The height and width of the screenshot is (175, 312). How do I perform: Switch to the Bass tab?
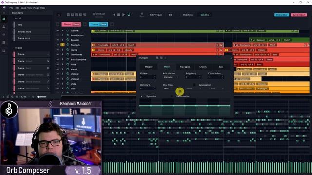point(221,67)
